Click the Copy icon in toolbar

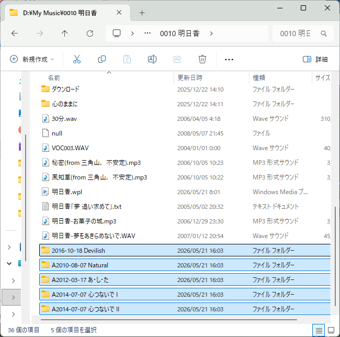tap(102, 59)
